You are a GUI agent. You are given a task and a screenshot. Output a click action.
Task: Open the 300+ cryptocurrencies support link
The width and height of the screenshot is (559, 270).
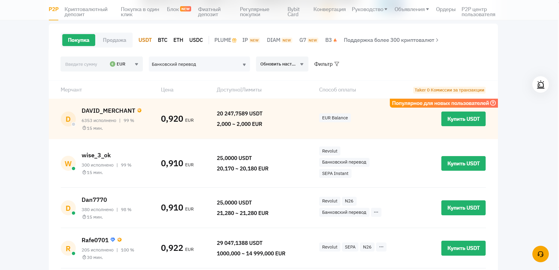(391, 40)
